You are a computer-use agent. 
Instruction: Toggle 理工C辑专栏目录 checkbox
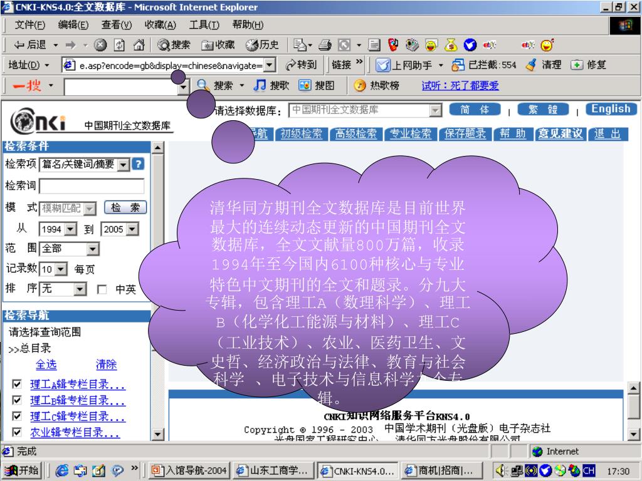tap(17, 416)
